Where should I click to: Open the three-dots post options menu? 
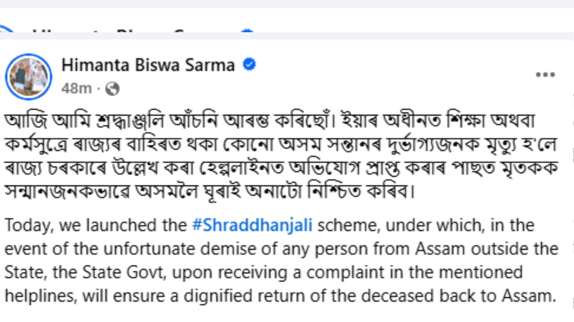pos(545,75)
